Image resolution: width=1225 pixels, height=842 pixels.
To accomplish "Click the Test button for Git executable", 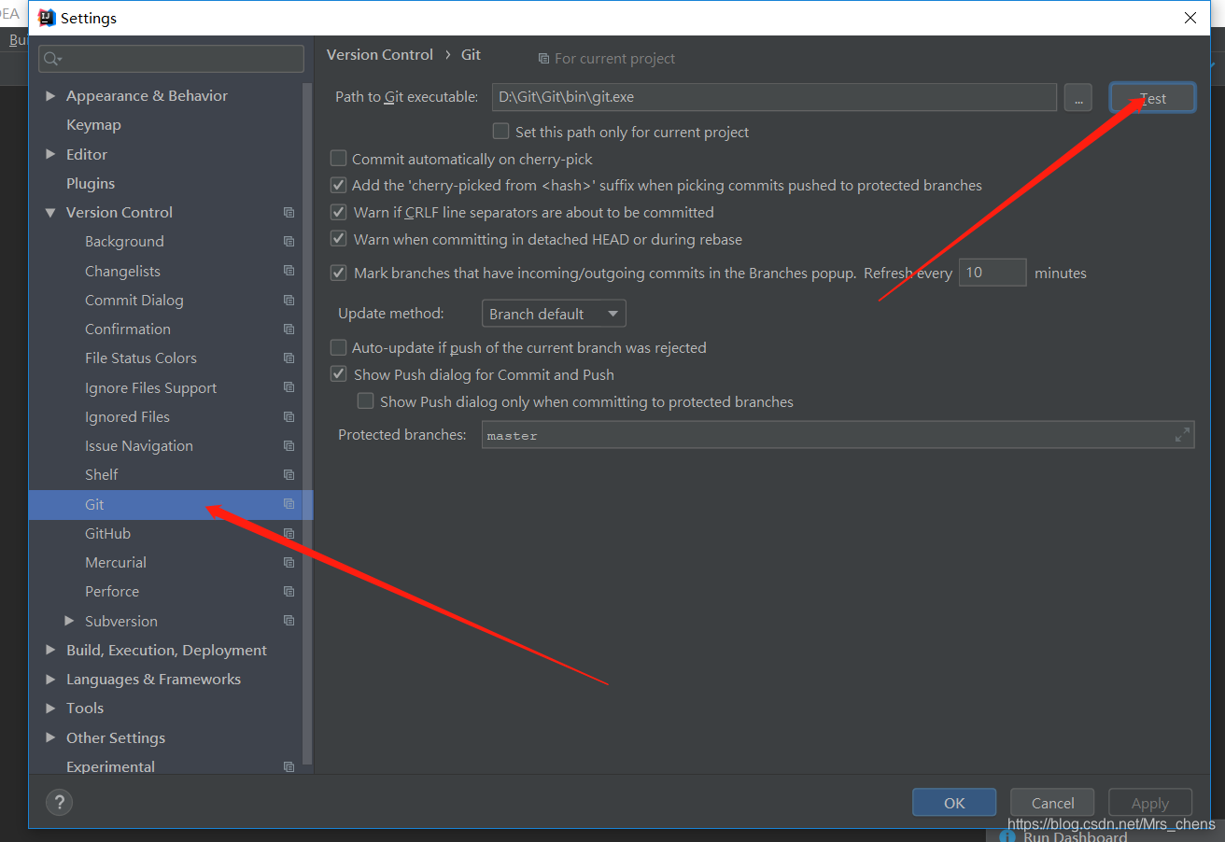I will click(1152, 97).
